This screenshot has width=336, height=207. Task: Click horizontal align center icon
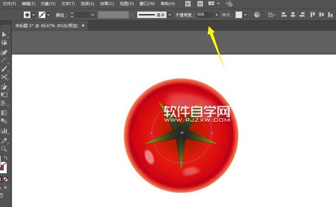[293, 14]
